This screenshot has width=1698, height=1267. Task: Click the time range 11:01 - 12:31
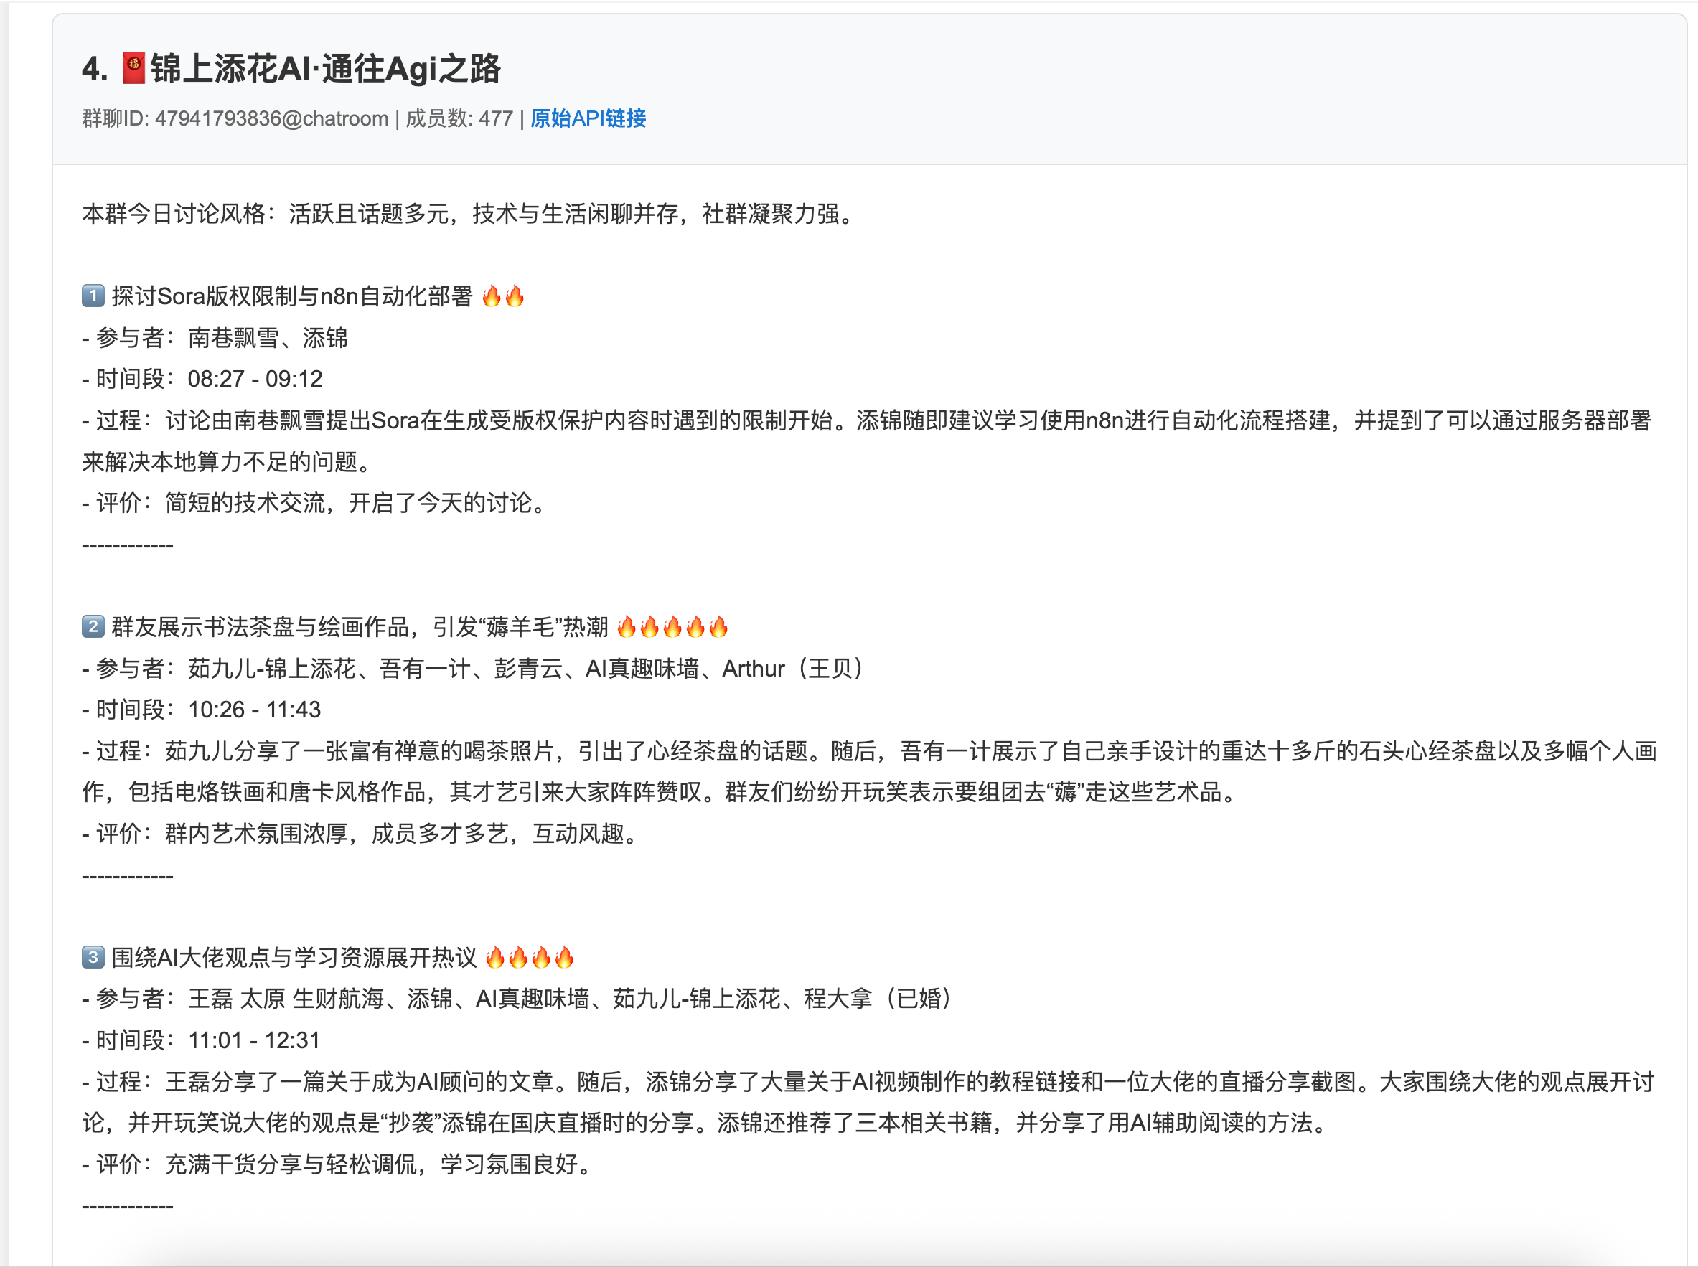tap(253, 1040)
